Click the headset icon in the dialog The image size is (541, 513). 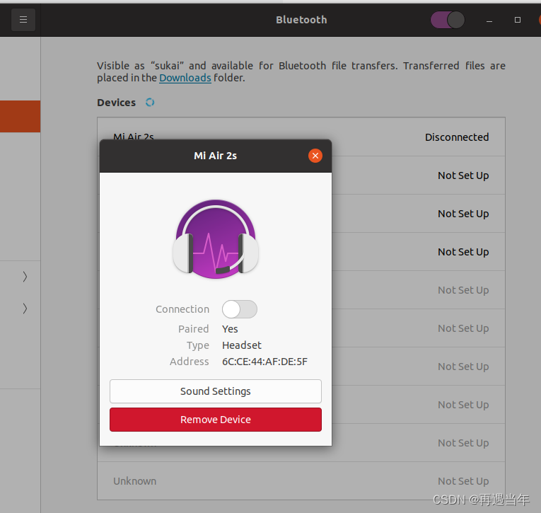click(x=216, y=239)
